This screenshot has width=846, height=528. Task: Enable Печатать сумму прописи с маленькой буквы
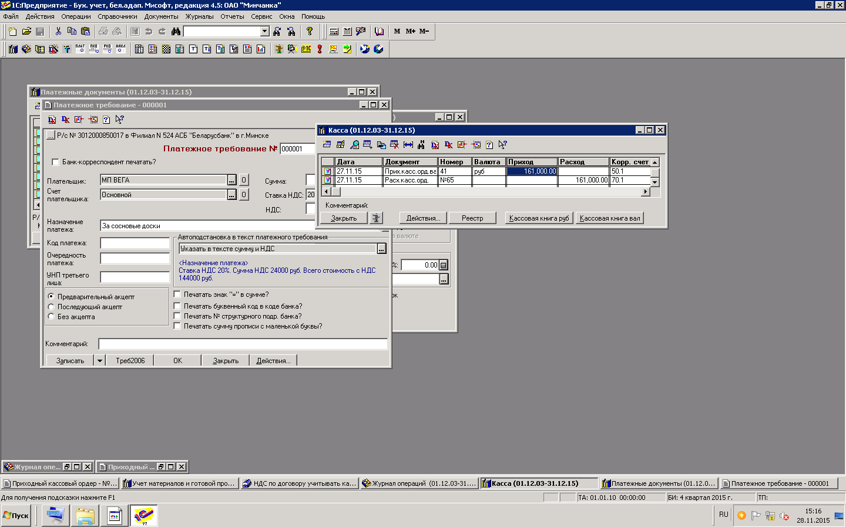[177, 326]
